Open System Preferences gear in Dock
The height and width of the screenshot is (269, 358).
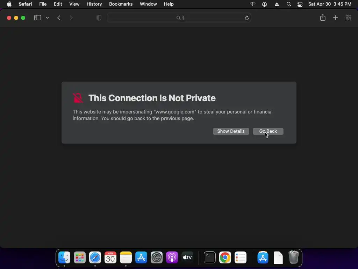pos(156,257)
